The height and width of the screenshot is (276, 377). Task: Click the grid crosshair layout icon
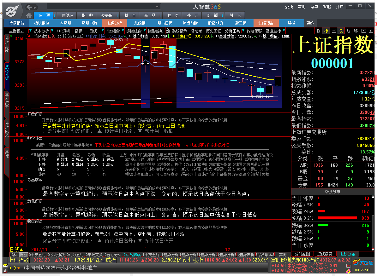(x=334, y=31)
